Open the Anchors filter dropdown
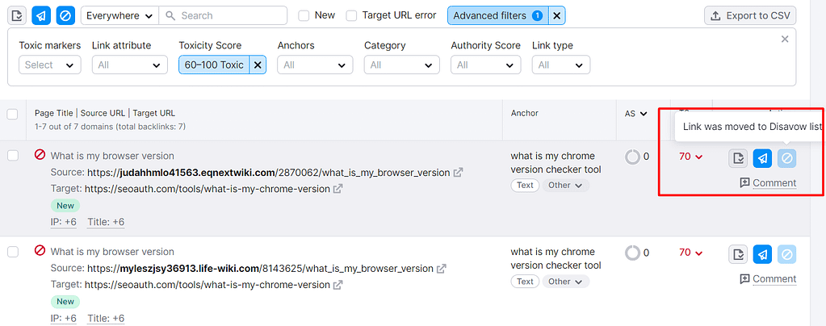The height and width of the screenshot is (326, 826). 315,65
